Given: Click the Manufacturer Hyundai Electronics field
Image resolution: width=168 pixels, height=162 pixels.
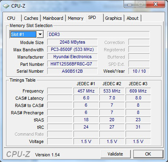Looking at the screenshot, I should [72, 57].
